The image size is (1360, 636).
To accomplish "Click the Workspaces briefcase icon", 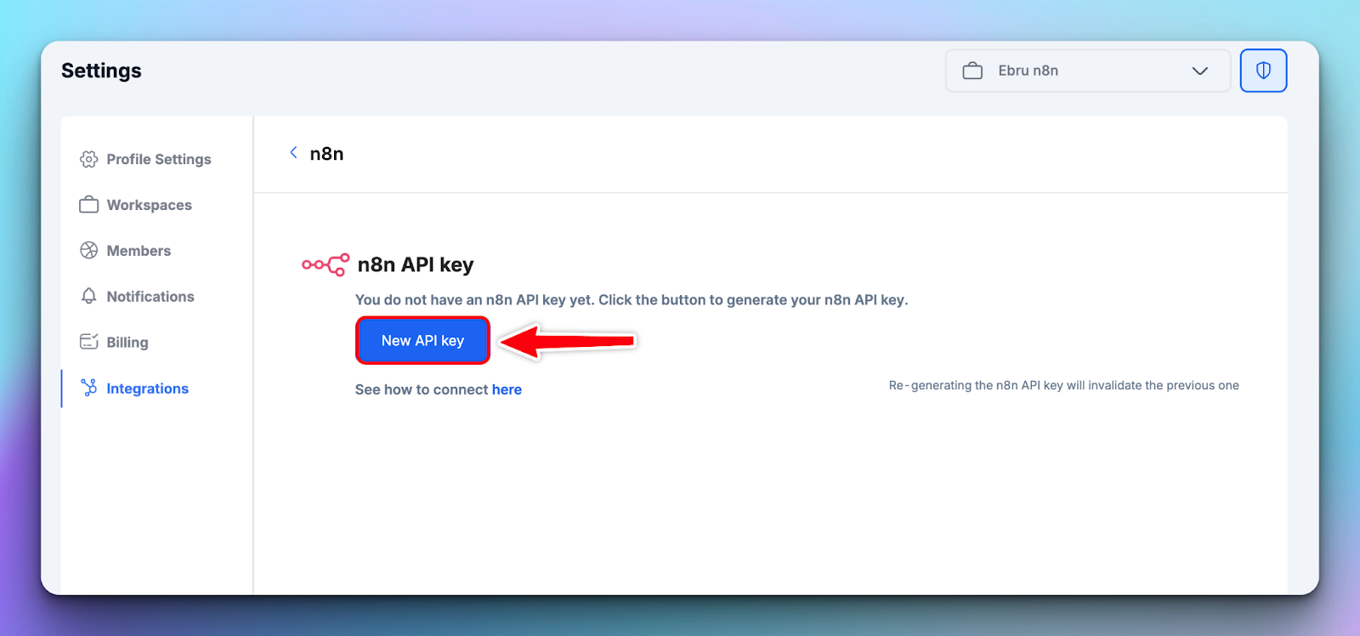I will coord(88,205).
